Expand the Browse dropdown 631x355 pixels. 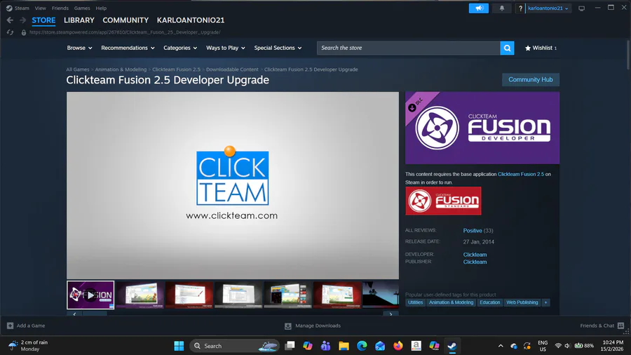pos(79,48)
